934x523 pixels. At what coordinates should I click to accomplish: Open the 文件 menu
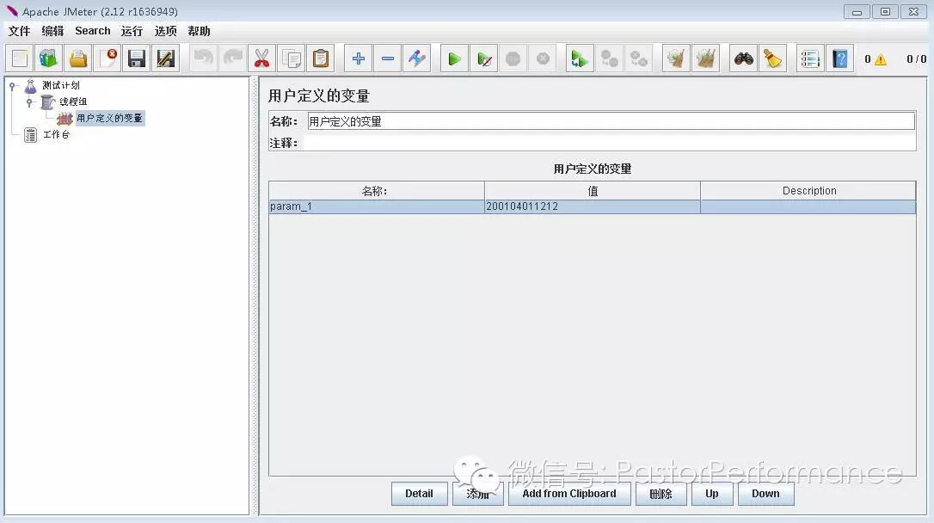[19, 31]
